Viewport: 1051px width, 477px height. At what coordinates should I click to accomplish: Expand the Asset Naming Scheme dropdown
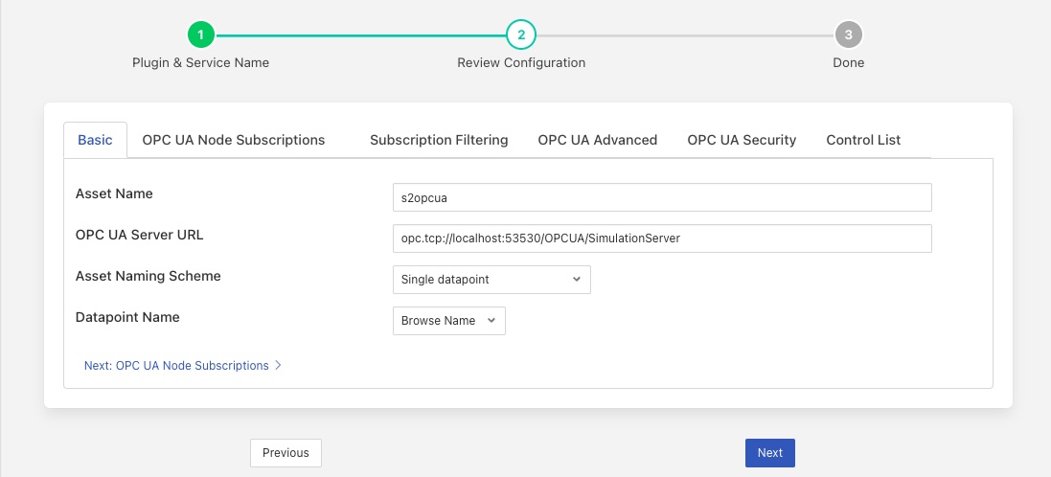pyautogui.click(x=491, y=280)
